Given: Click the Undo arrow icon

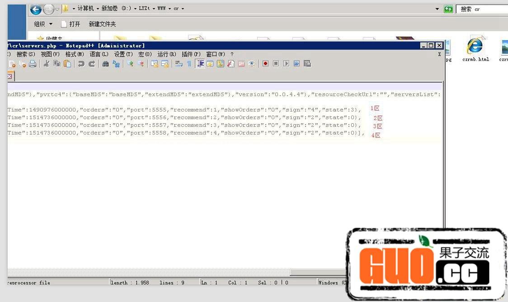Looking at the screenshot, I should click(x=81, y=64).
